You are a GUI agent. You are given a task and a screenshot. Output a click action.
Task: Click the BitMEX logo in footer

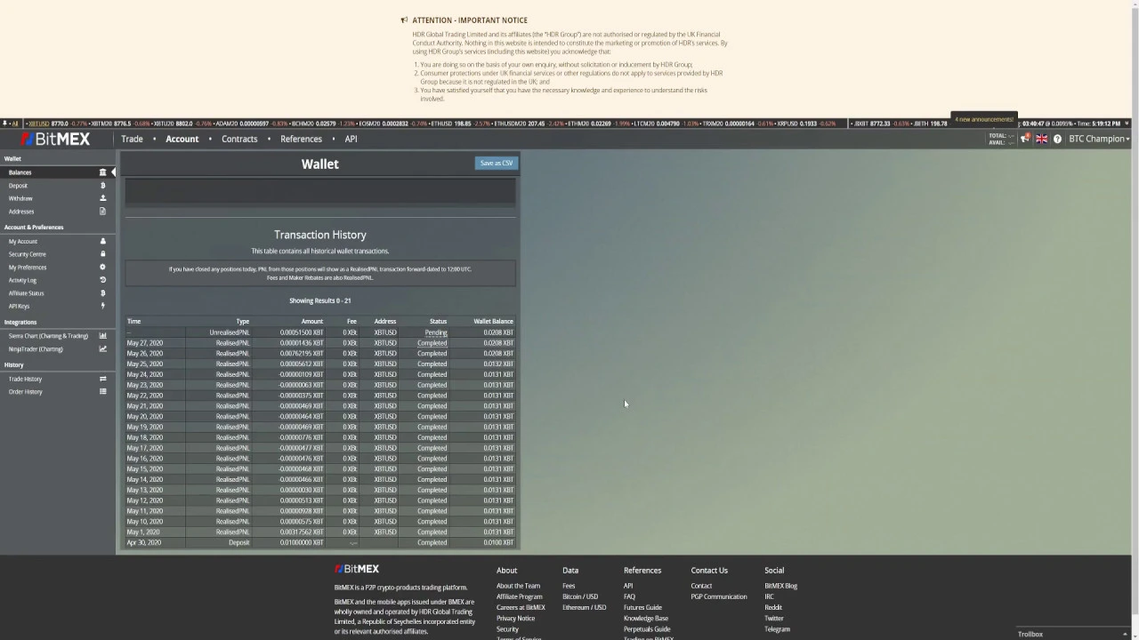pos(357,569)
